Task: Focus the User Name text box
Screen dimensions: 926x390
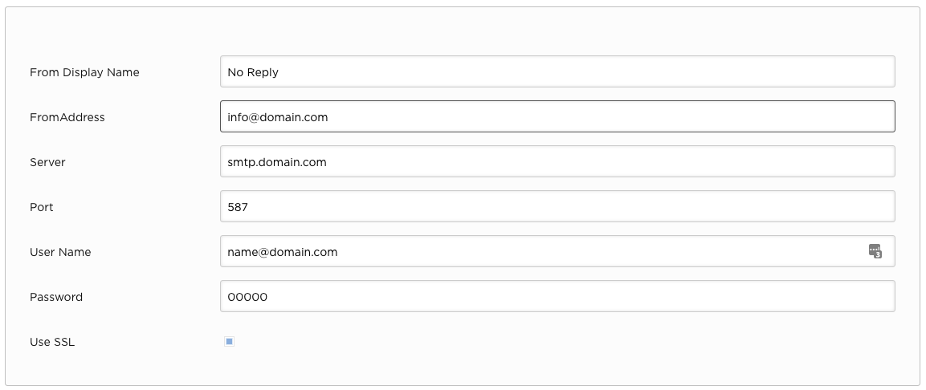Action: [x=557, y=250]
